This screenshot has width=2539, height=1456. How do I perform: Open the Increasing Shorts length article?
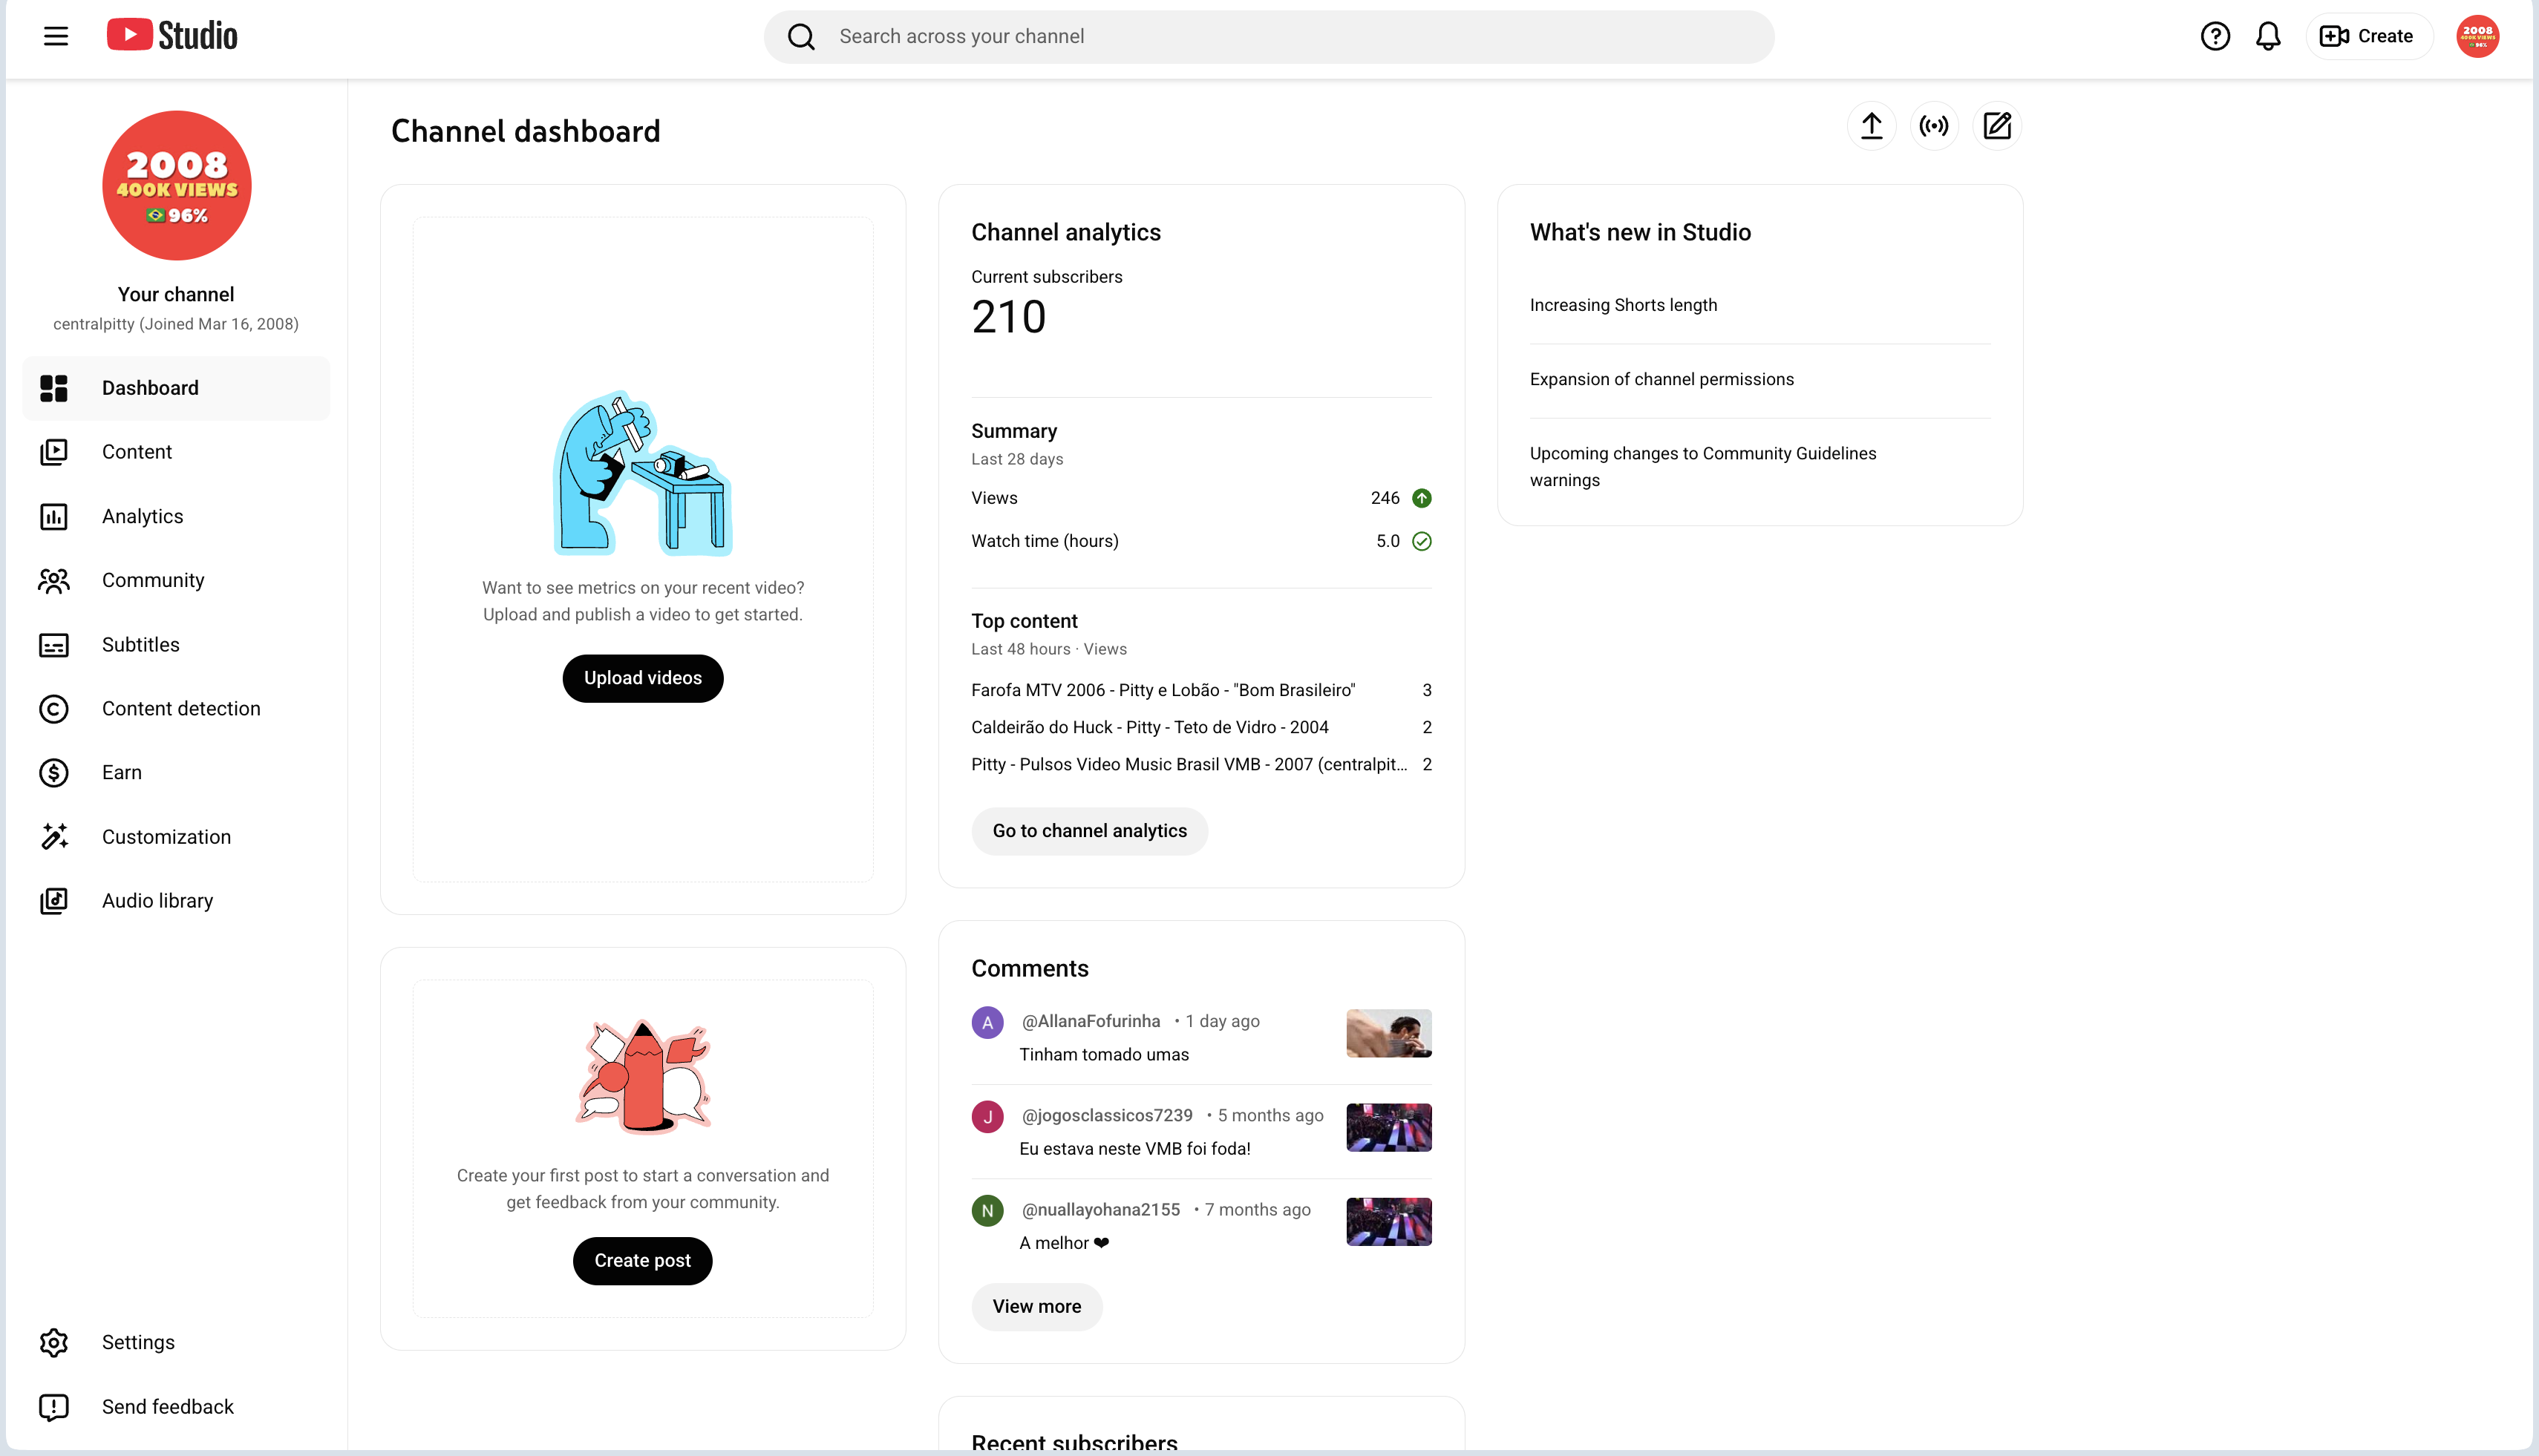[x=1623, y=305]
